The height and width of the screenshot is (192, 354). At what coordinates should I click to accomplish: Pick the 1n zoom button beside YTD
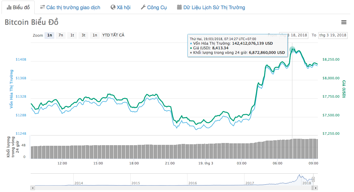pyautogui.click(x=95, y=35)
